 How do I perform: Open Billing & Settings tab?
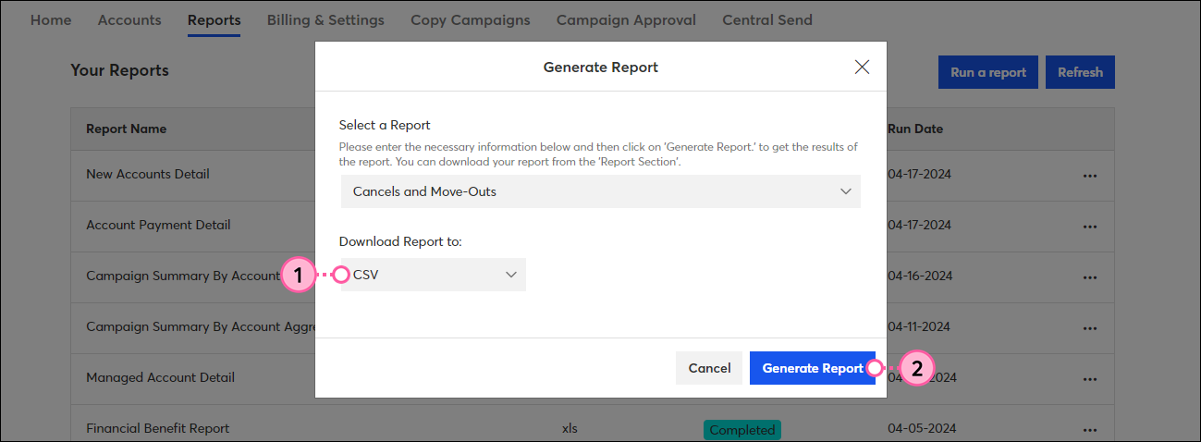click(x=325, y=19)
